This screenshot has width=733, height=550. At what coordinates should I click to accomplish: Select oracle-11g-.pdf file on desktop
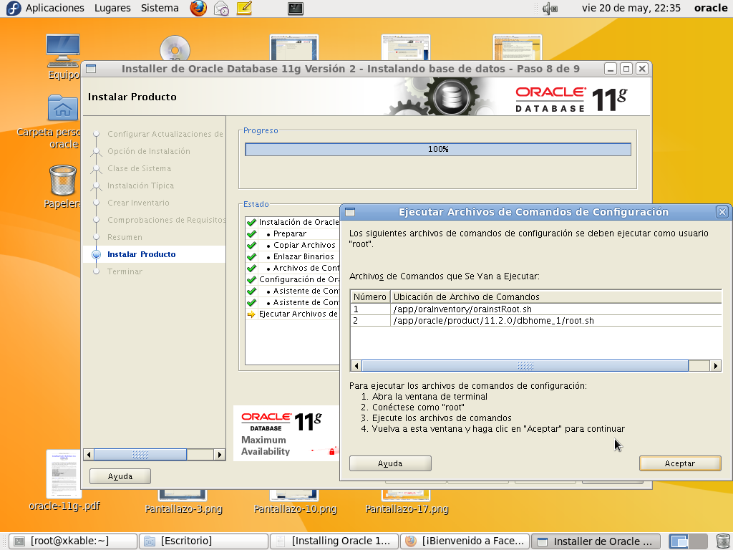click(64, 480)
